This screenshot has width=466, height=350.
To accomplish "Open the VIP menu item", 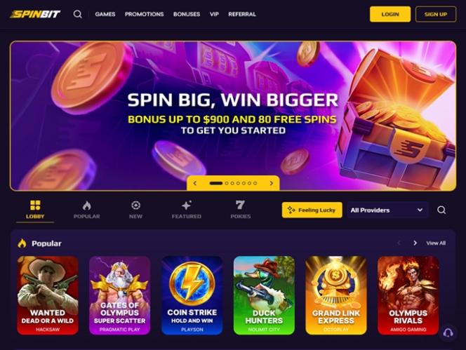I will click(214, 14).
